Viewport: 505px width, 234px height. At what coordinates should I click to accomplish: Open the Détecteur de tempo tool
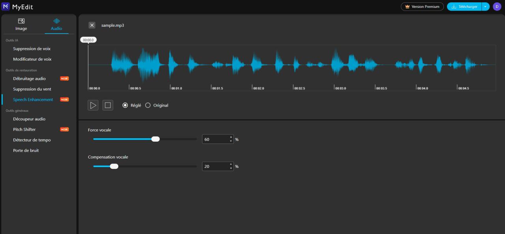(31, 140)
